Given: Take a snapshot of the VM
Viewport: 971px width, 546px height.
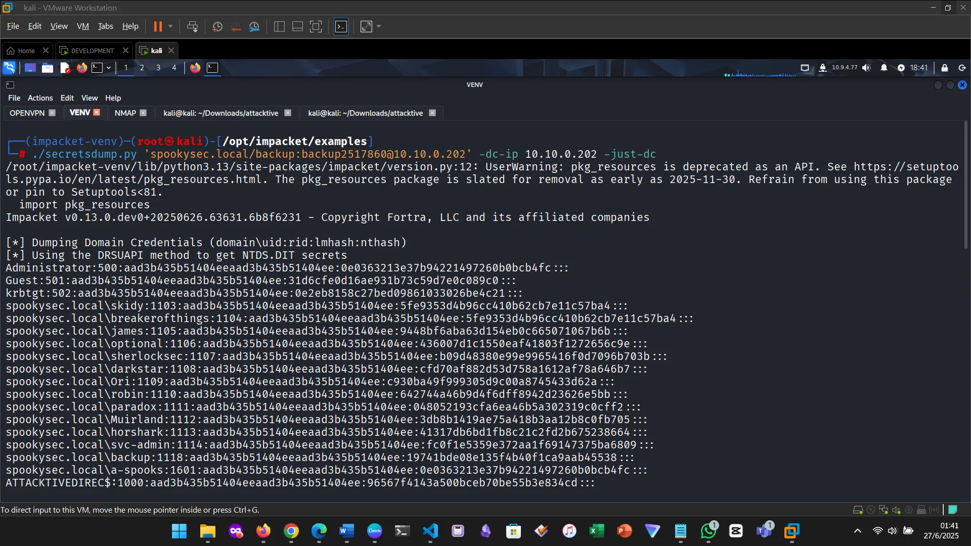Looking at the screenshot, I should point(217,26).
